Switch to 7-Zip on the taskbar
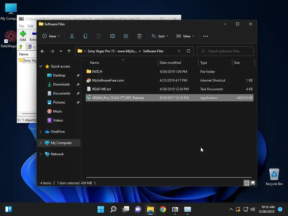 tap(175, 209)
